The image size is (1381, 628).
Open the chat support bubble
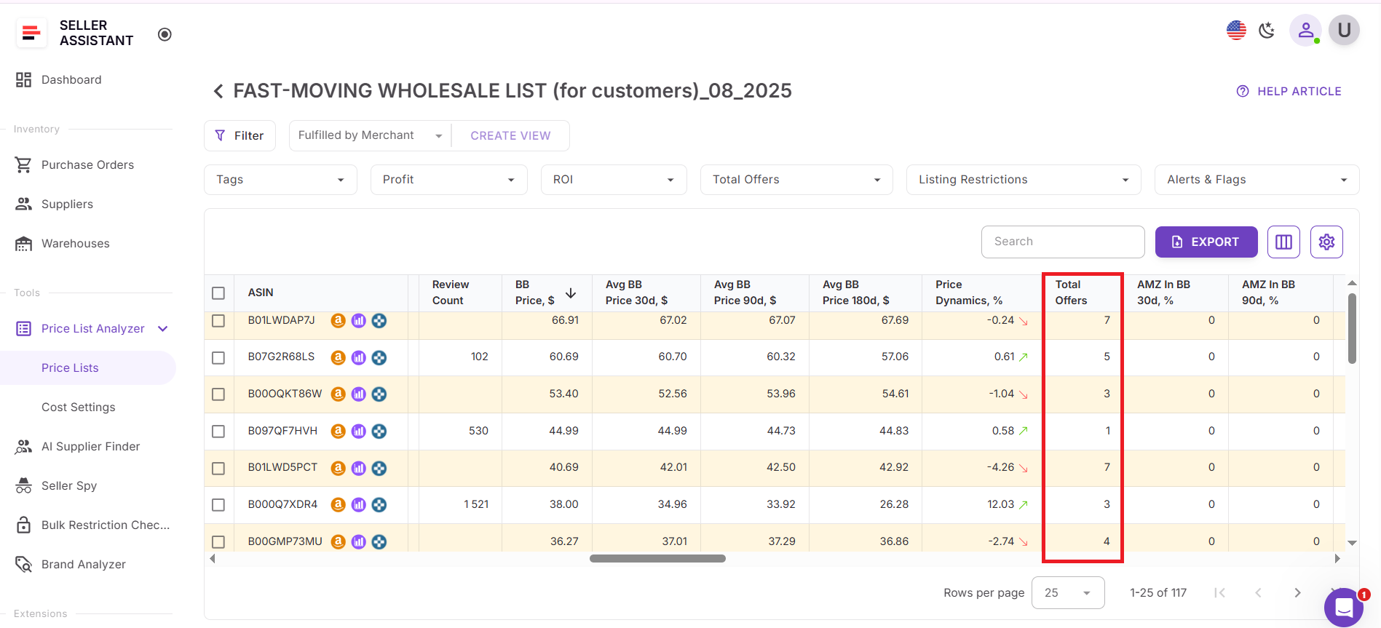[x=1344, y=608]
